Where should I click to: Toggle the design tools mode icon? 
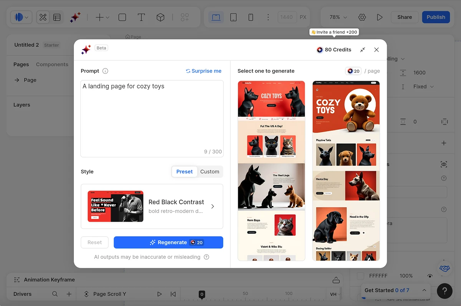[x=43, y=17]
